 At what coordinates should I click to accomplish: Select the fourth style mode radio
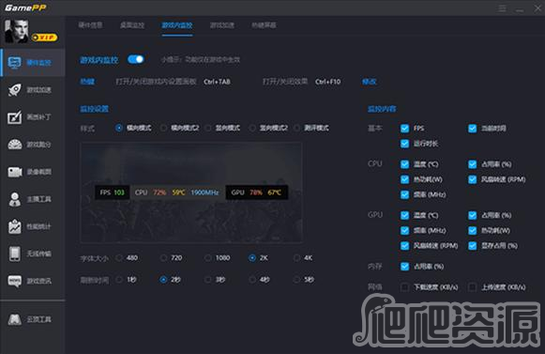pos(252,128)
